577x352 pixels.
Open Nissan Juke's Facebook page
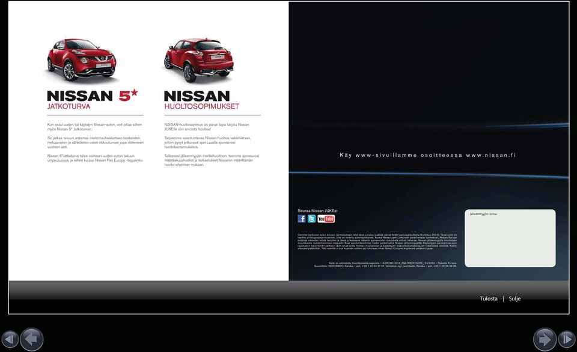pos(302,219)
